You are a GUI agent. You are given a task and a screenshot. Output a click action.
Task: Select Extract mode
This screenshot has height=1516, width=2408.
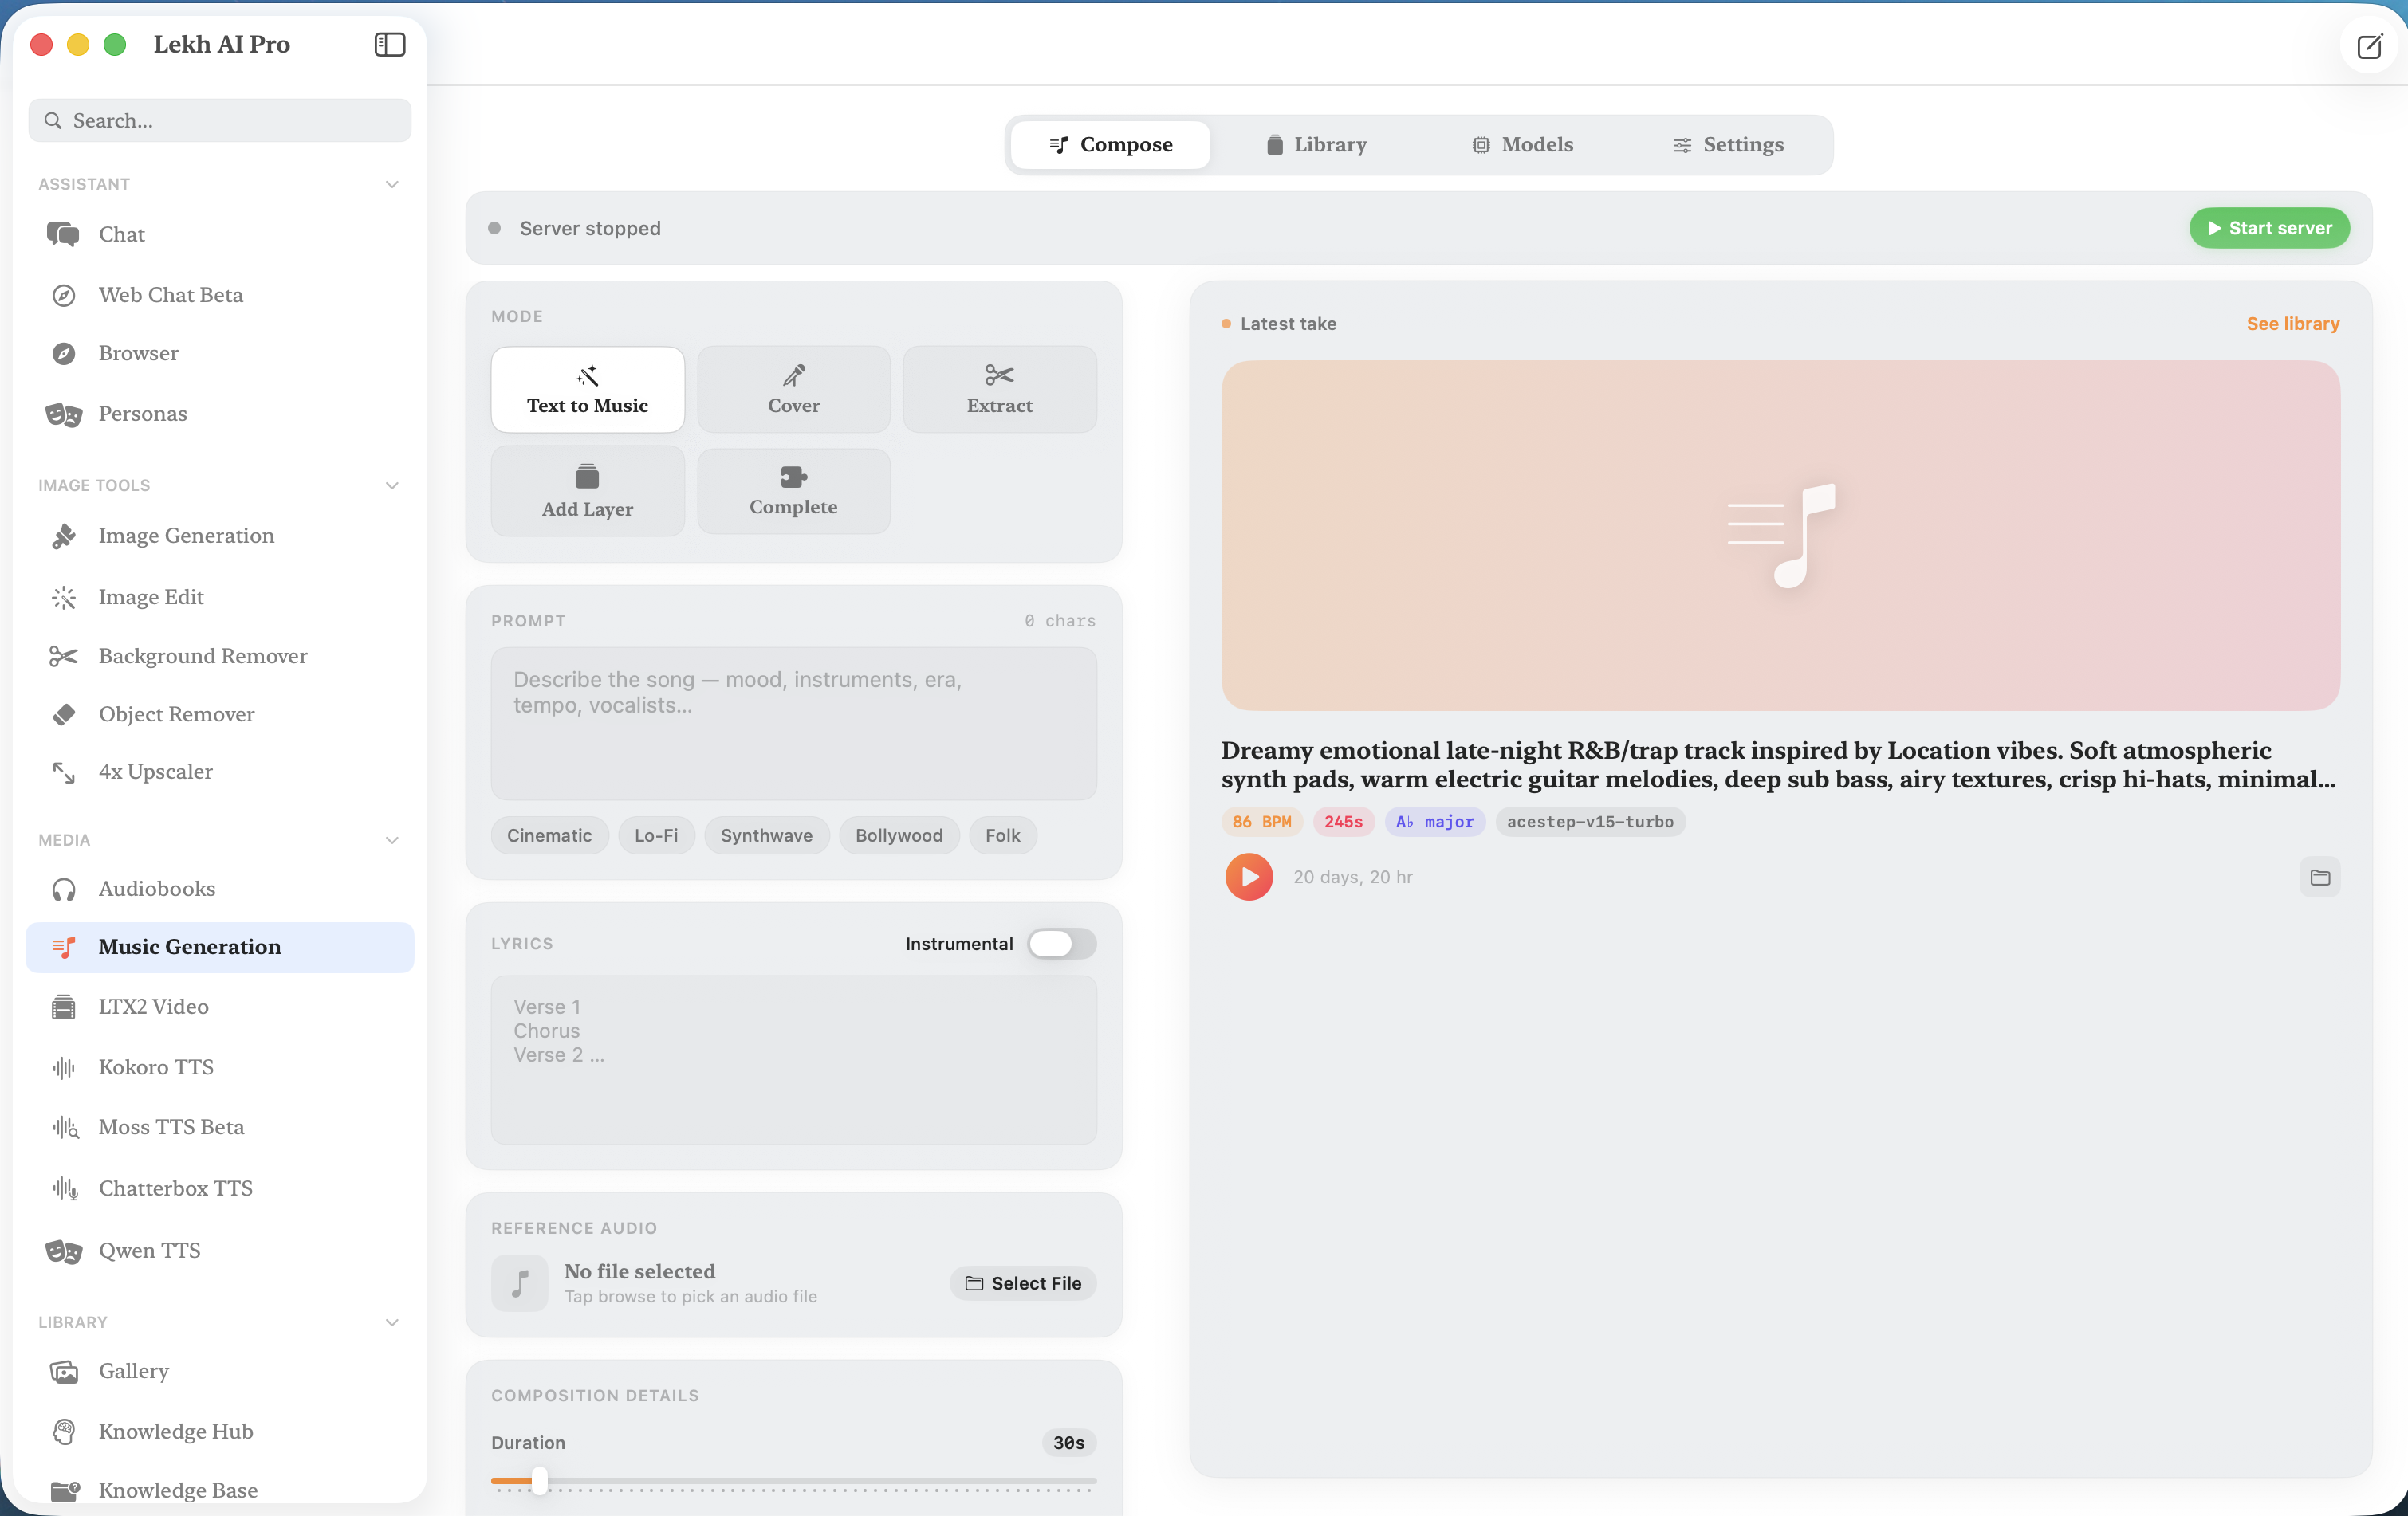(x=999, y=390)
